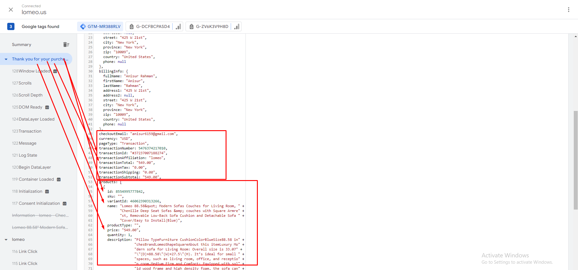Click code icon next to DOM Ready

pos(47,107)
